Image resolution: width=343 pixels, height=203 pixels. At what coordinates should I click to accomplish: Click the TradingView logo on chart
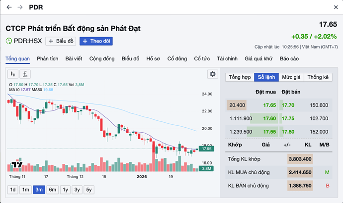click(17, 165)
